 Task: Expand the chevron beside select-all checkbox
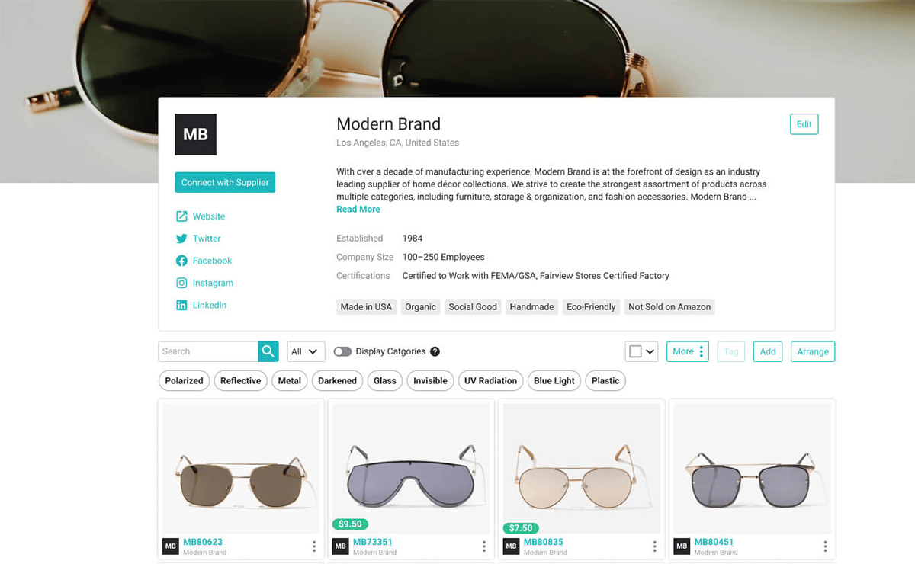[x=650, y=352]
